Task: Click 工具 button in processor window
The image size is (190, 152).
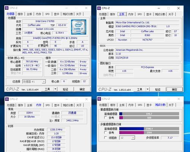Action: [47, 89]
